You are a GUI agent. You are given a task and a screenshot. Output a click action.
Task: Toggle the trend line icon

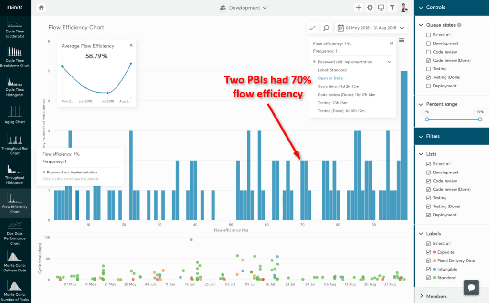pyautogui.click(x=312, y=28)
